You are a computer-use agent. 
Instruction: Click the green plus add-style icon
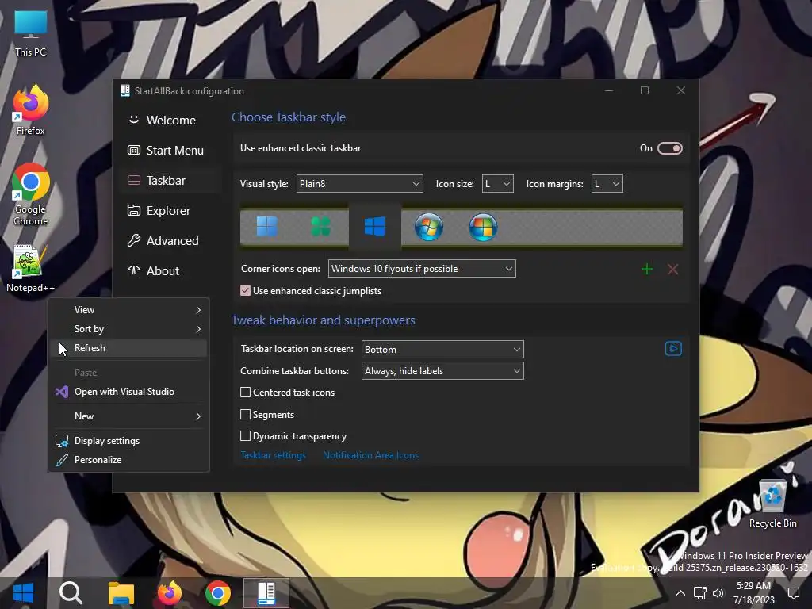tap(647, 270)
